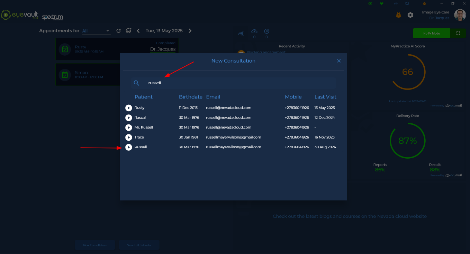Image resolution: width=470 pixels, height=254 pixels.
Task: Click the background New Consultation button
Action: [x=95, y=245]
